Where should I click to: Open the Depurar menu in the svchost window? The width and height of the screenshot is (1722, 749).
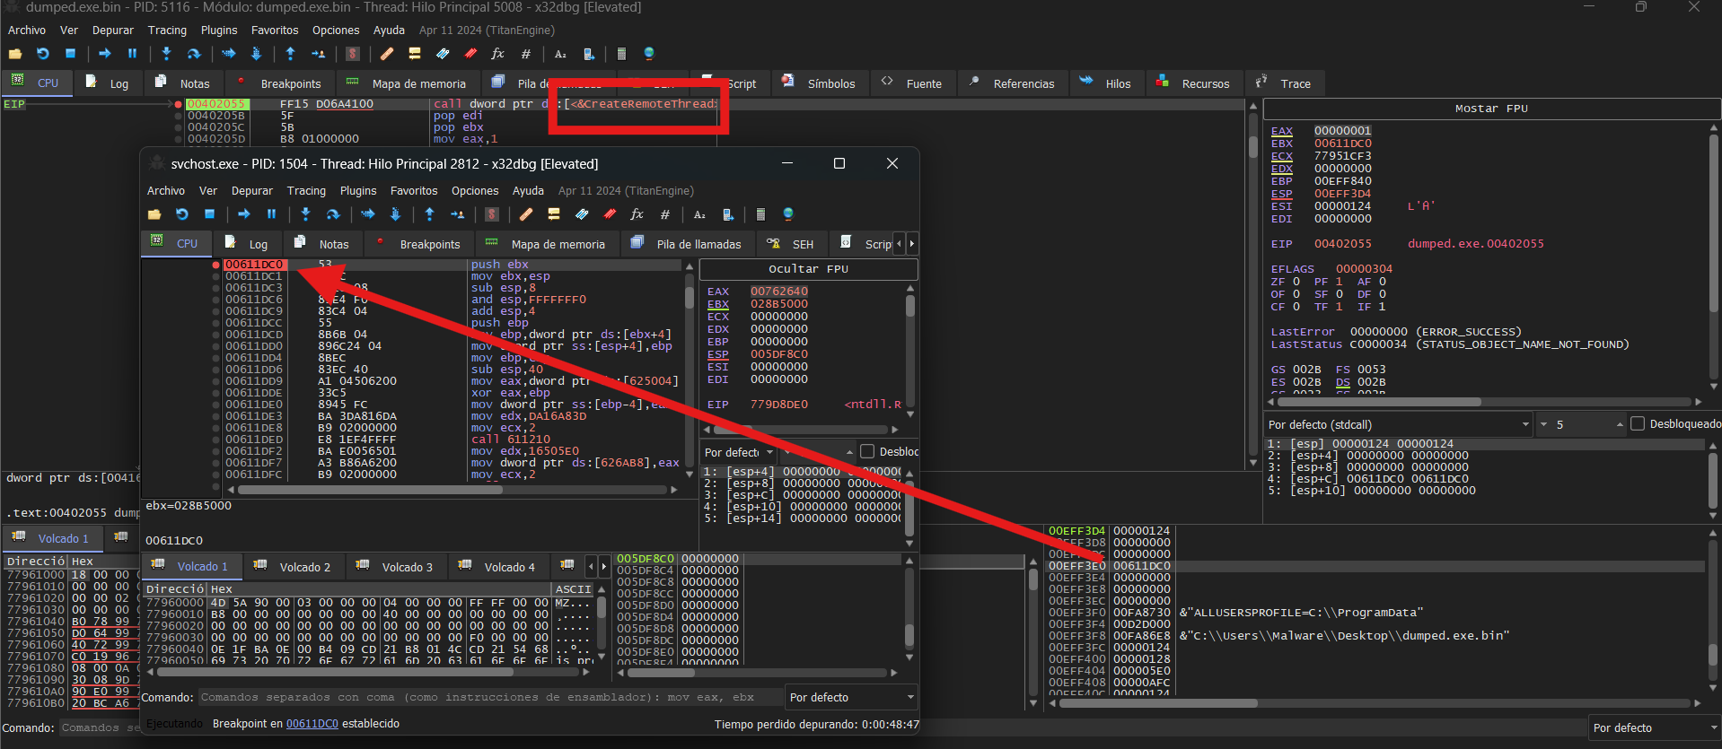click(x=251, y=191)
